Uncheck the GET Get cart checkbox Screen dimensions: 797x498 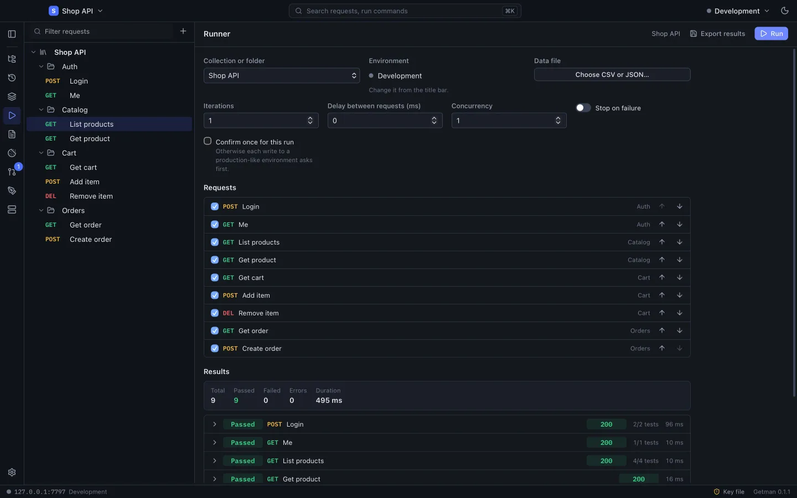tap(215, 277)
